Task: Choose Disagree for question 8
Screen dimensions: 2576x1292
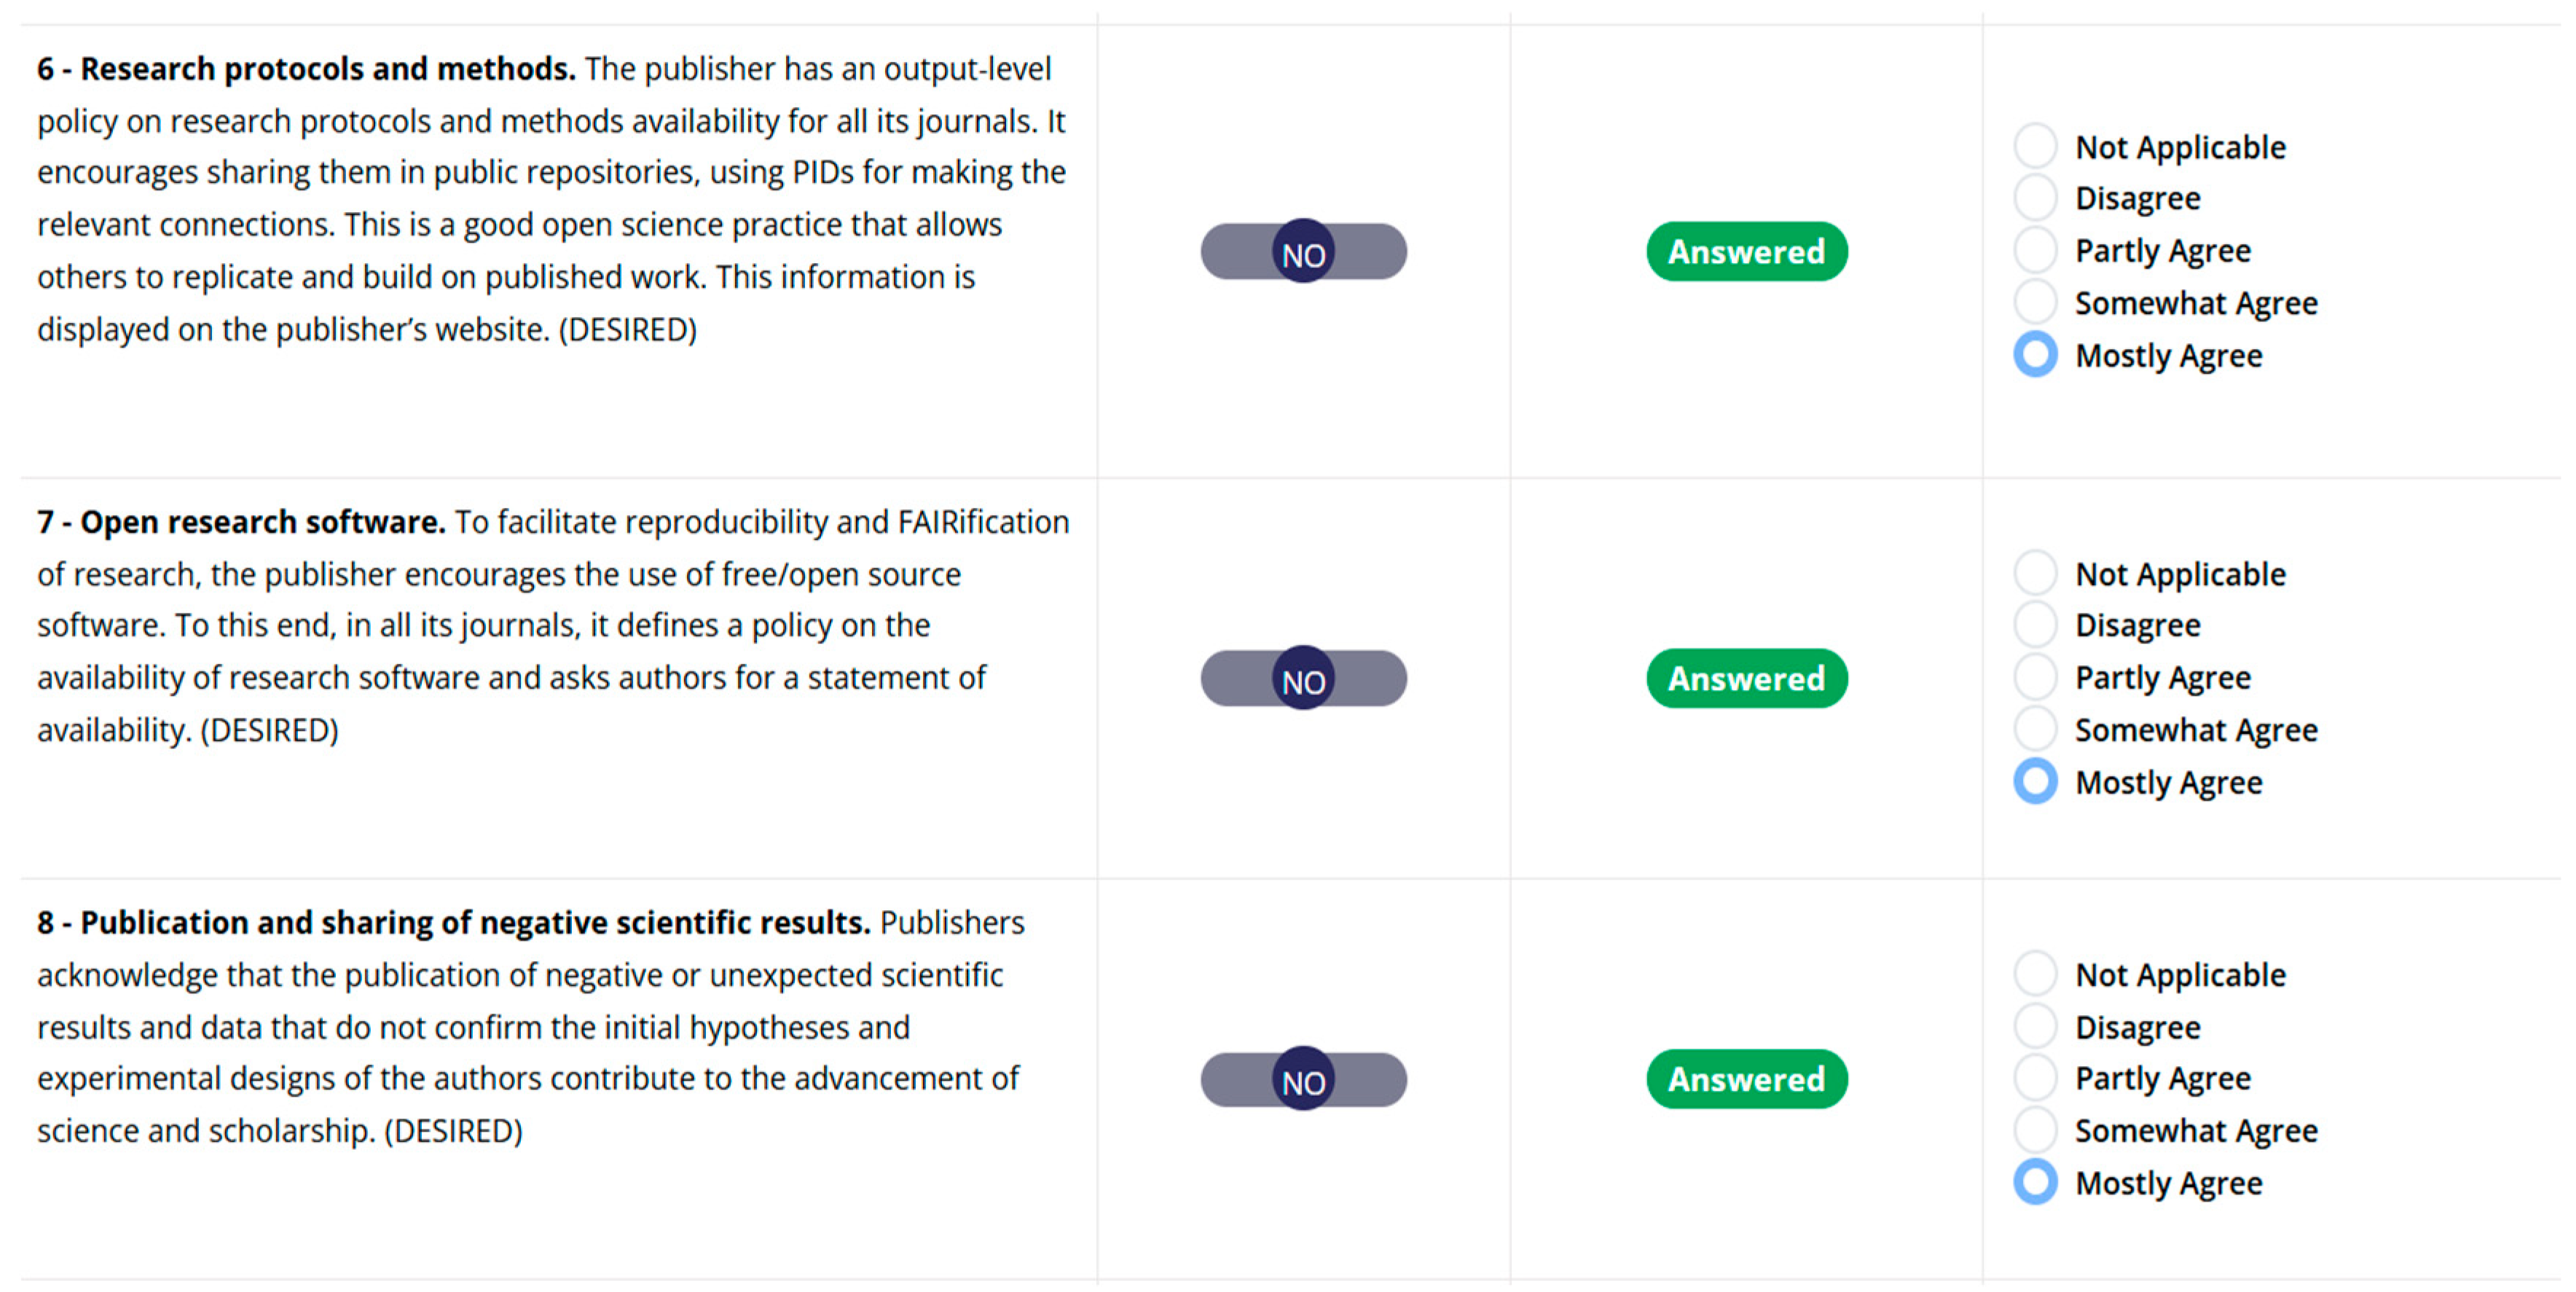Action: [x=2035, y=1026]
